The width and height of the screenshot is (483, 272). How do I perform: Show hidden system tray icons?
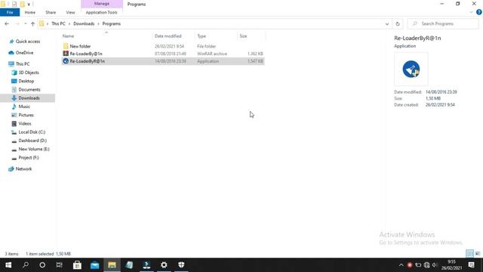tap(401, 265)
